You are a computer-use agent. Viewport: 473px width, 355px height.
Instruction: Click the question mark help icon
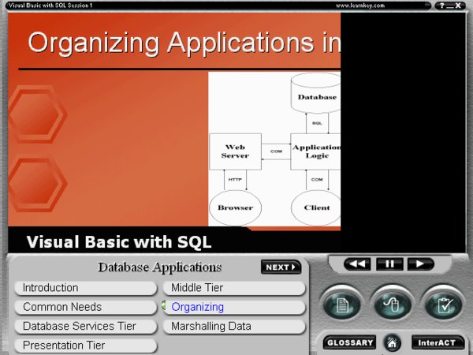(442, 6)
